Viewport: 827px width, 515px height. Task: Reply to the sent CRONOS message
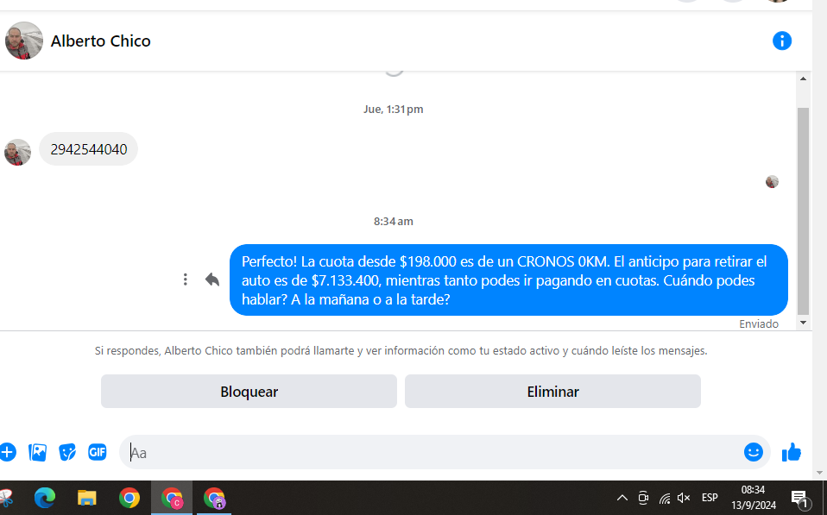212,279
